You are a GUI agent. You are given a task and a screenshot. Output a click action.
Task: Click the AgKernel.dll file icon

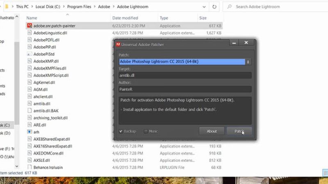(x=30, y=83)
